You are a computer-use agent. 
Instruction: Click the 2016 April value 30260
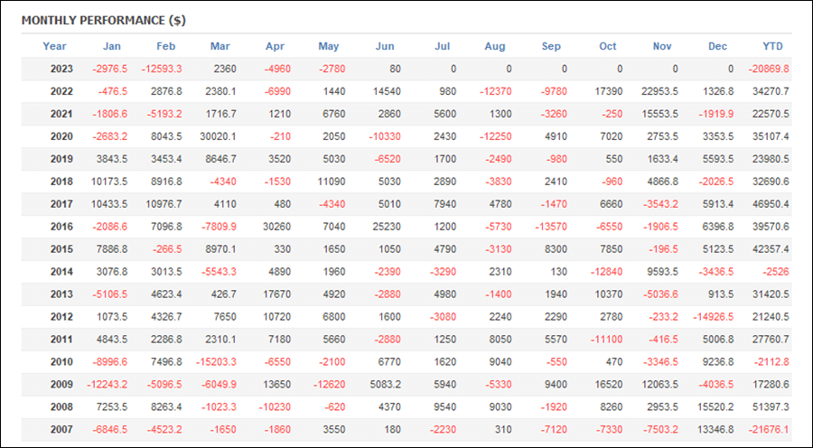coord(277,227)
